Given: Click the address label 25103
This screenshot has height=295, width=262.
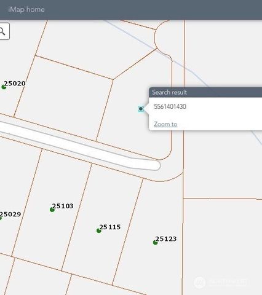Looking at the screenshot, I should 63,206.
